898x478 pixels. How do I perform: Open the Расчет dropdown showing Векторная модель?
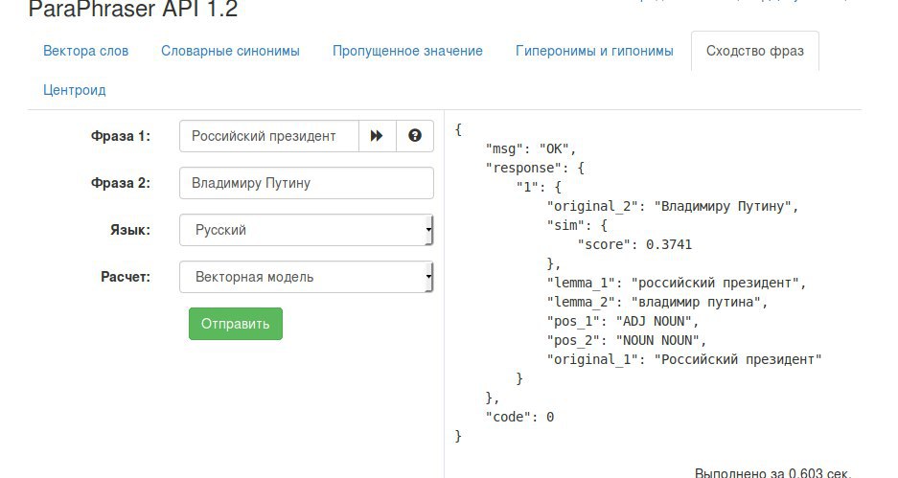click(x=307, y=277)
